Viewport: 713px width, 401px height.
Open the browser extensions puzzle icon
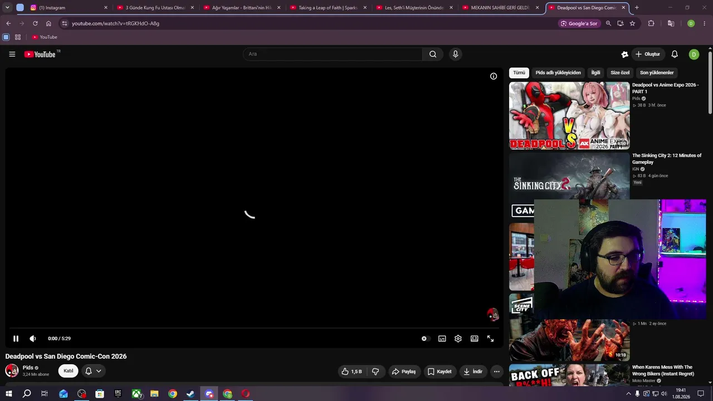point(651,23)
